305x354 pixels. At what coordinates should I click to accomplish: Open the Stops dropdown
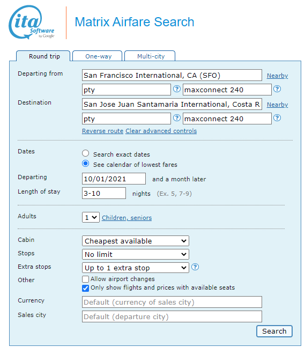point(136,254)
